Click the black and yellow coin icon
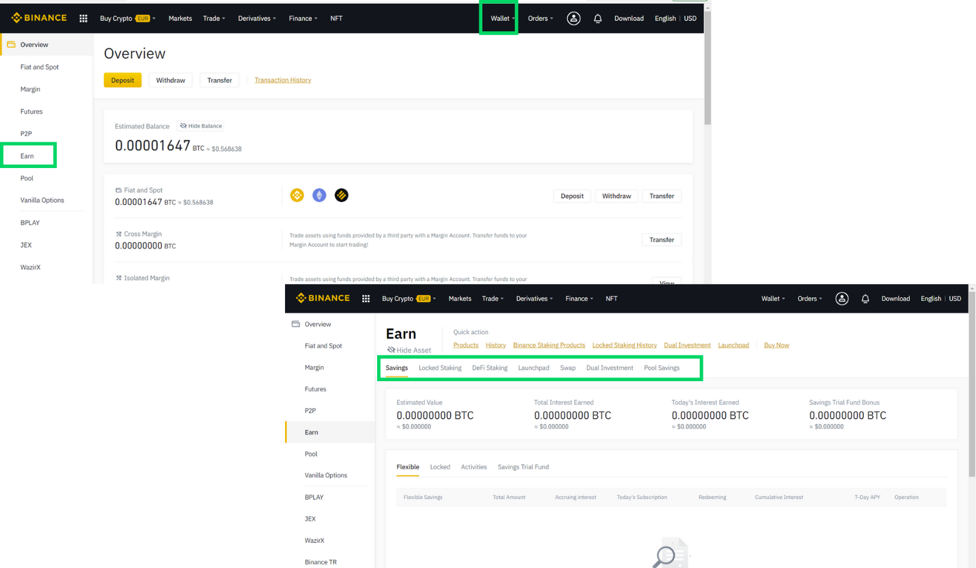The width and height of the screenshot is (976, 568). (341, 196)
